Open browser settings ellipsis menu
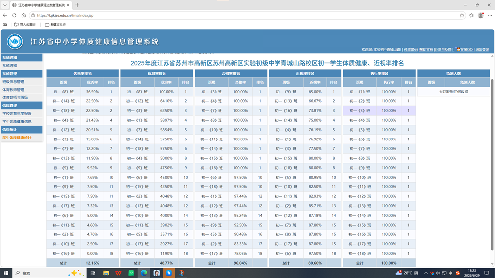This screenshot has height=278, width=495. [490, 15]
